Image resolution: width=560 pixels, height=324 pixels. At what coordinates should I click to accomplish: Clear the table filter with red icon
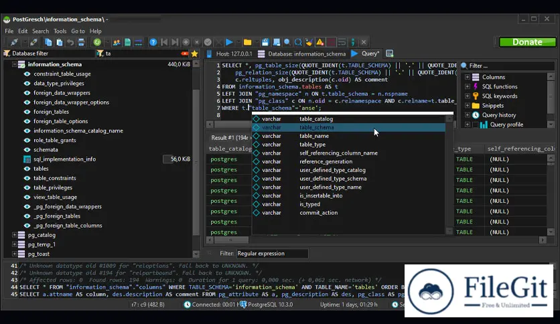point(185,54)
